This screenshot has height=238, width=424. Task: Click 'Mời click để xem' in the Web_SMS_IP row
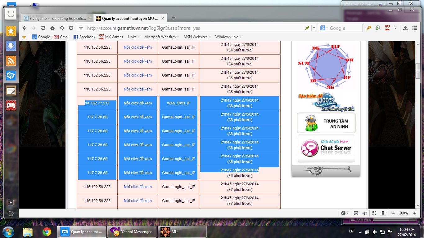point(138,103)
